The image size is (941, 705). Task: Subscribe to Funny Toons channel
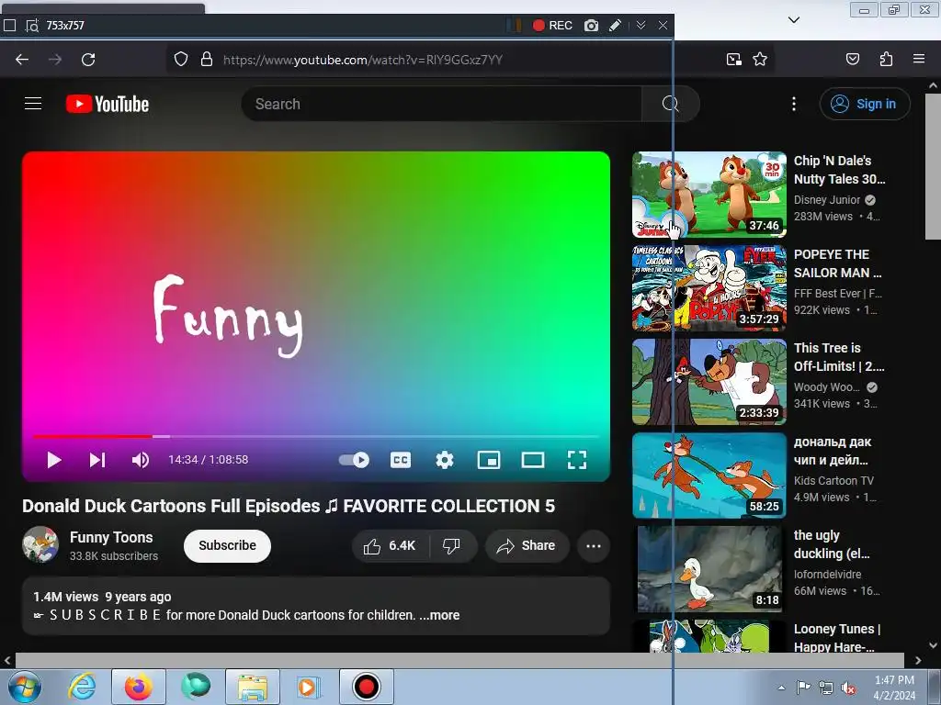click(x=228, y=545)
